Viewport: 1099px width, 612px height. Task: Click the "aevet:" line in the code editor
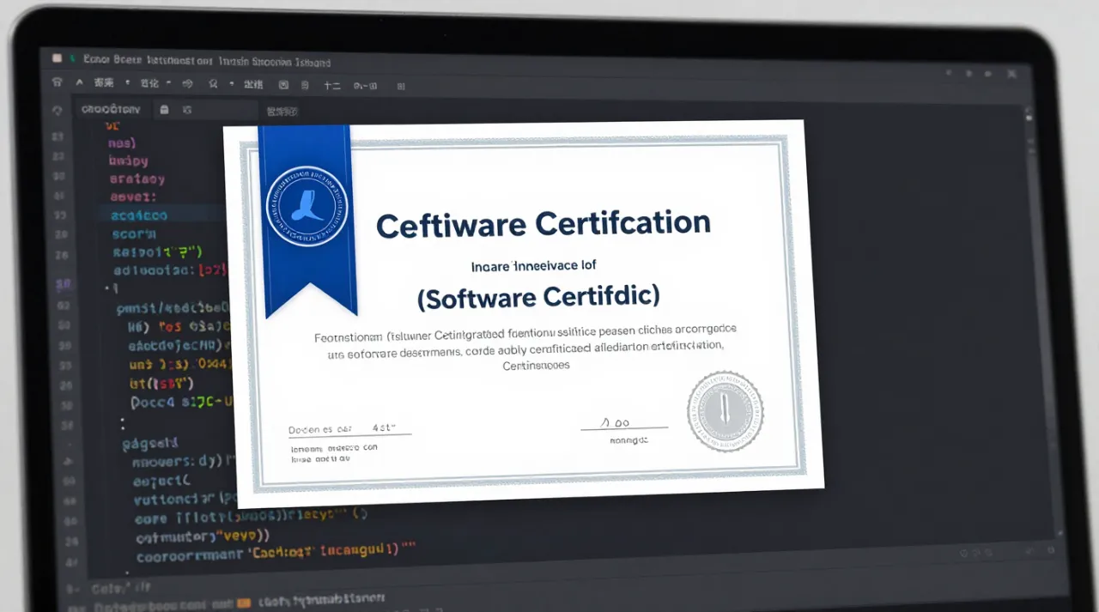pyautogui.click(x=134, y=197)
